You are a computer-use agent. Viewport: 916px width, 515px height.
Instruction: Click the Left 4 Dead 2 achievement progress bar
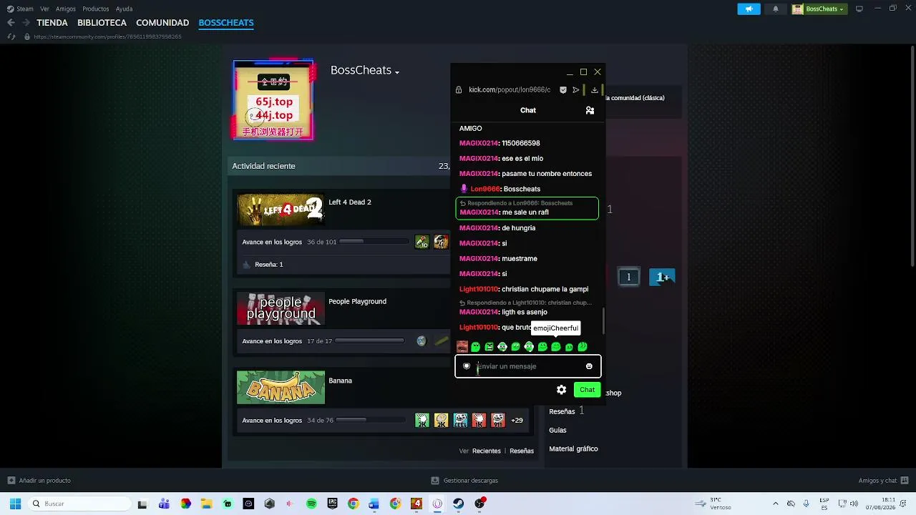pyautogui.click(x=374, y=242)
